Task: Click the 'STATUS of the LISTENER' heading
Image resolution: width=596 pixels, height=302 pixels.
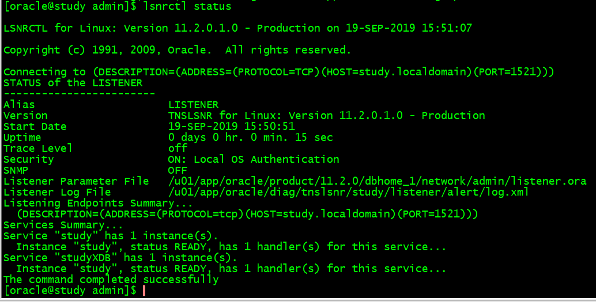Action: 73,83
